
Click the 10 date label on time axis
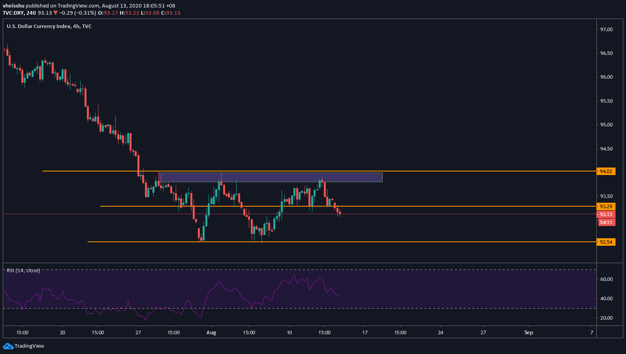[x=289, y=333]
